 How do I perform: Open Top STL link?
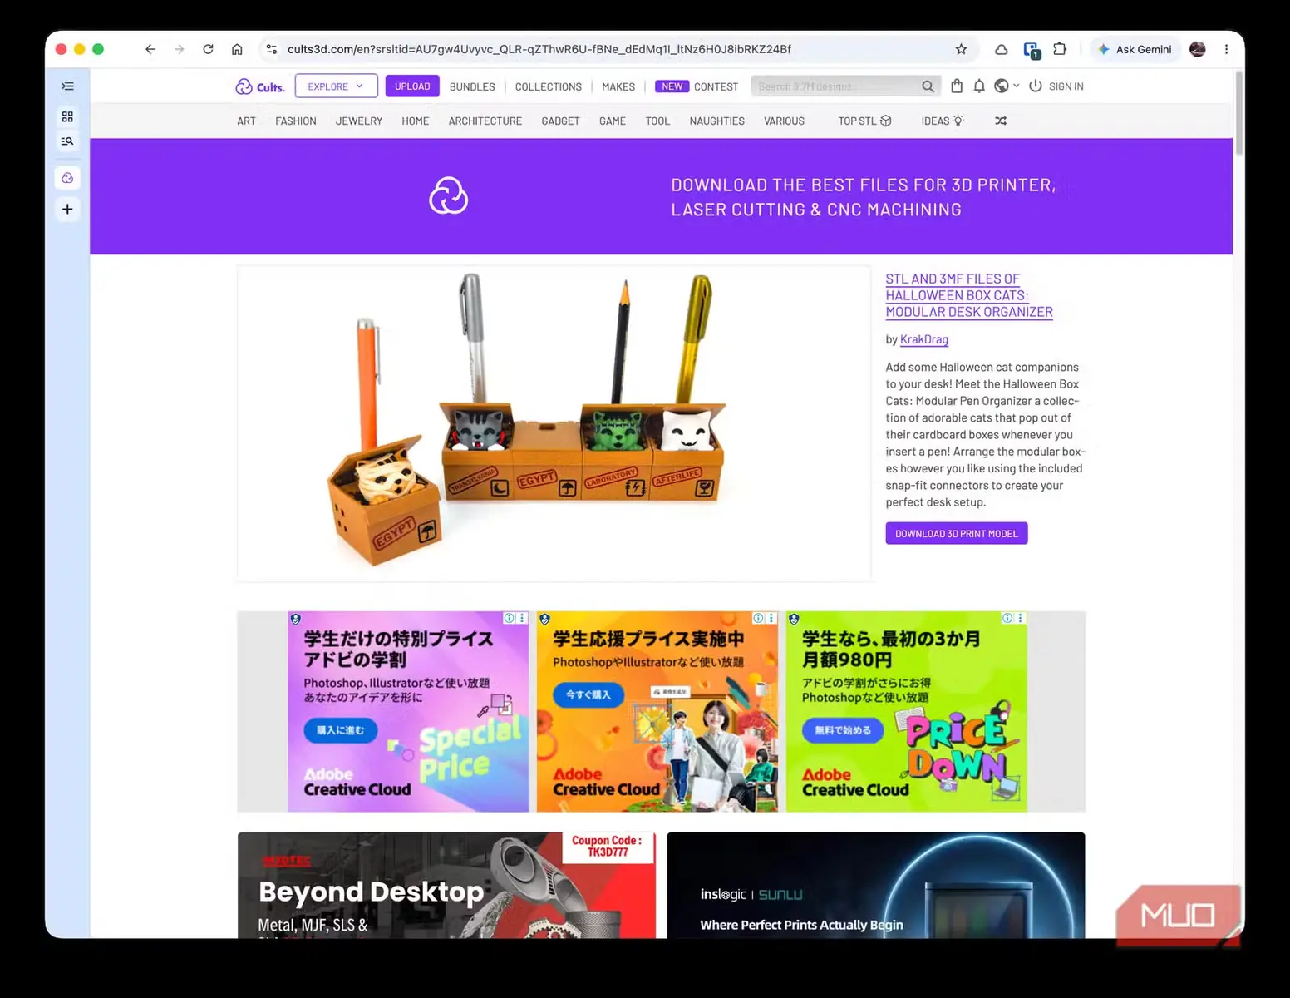click(864, 121)
